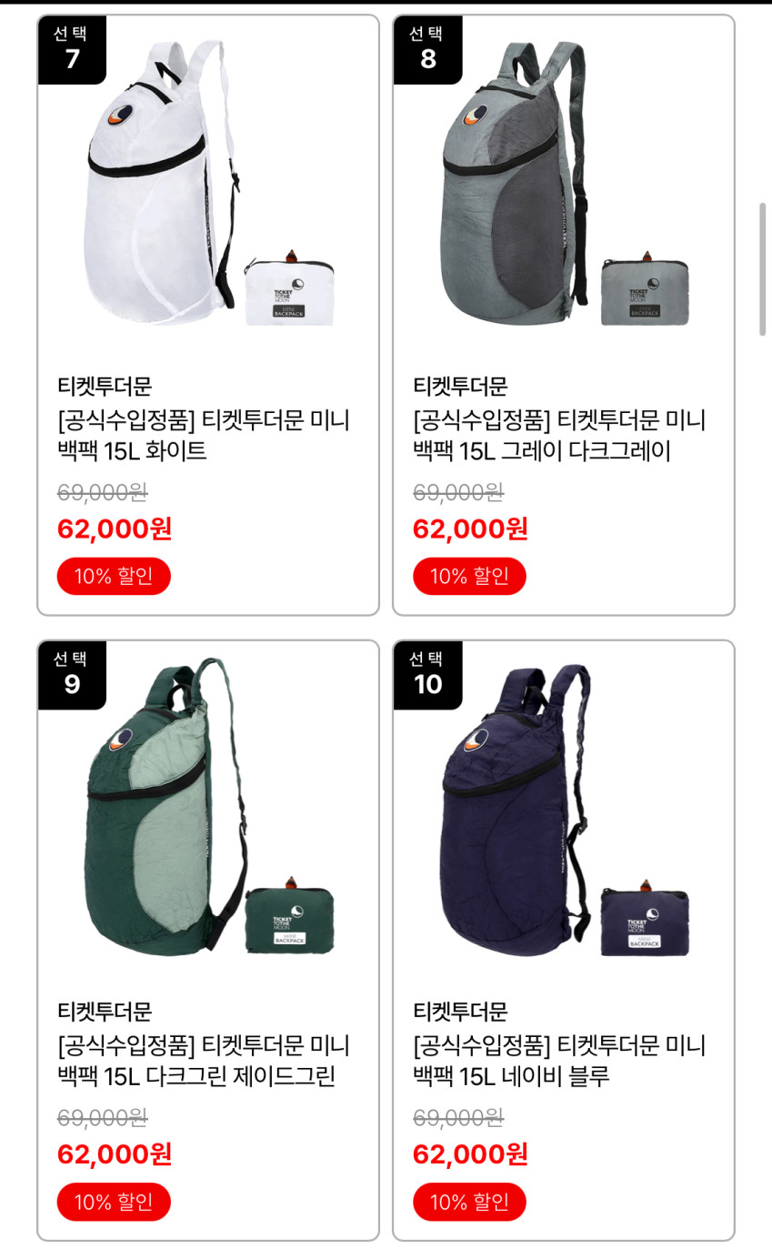The image size is (772, 1259).
Task: Click the 선택 8 badge on gray backpack
Action: tap(427, 50)
